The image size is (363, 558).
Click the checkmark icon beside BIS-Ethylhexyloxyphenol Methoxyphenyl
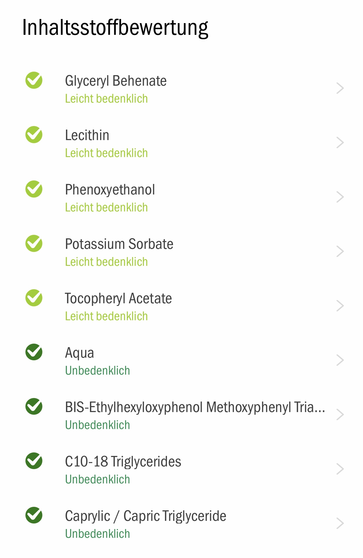pos(34,406)
